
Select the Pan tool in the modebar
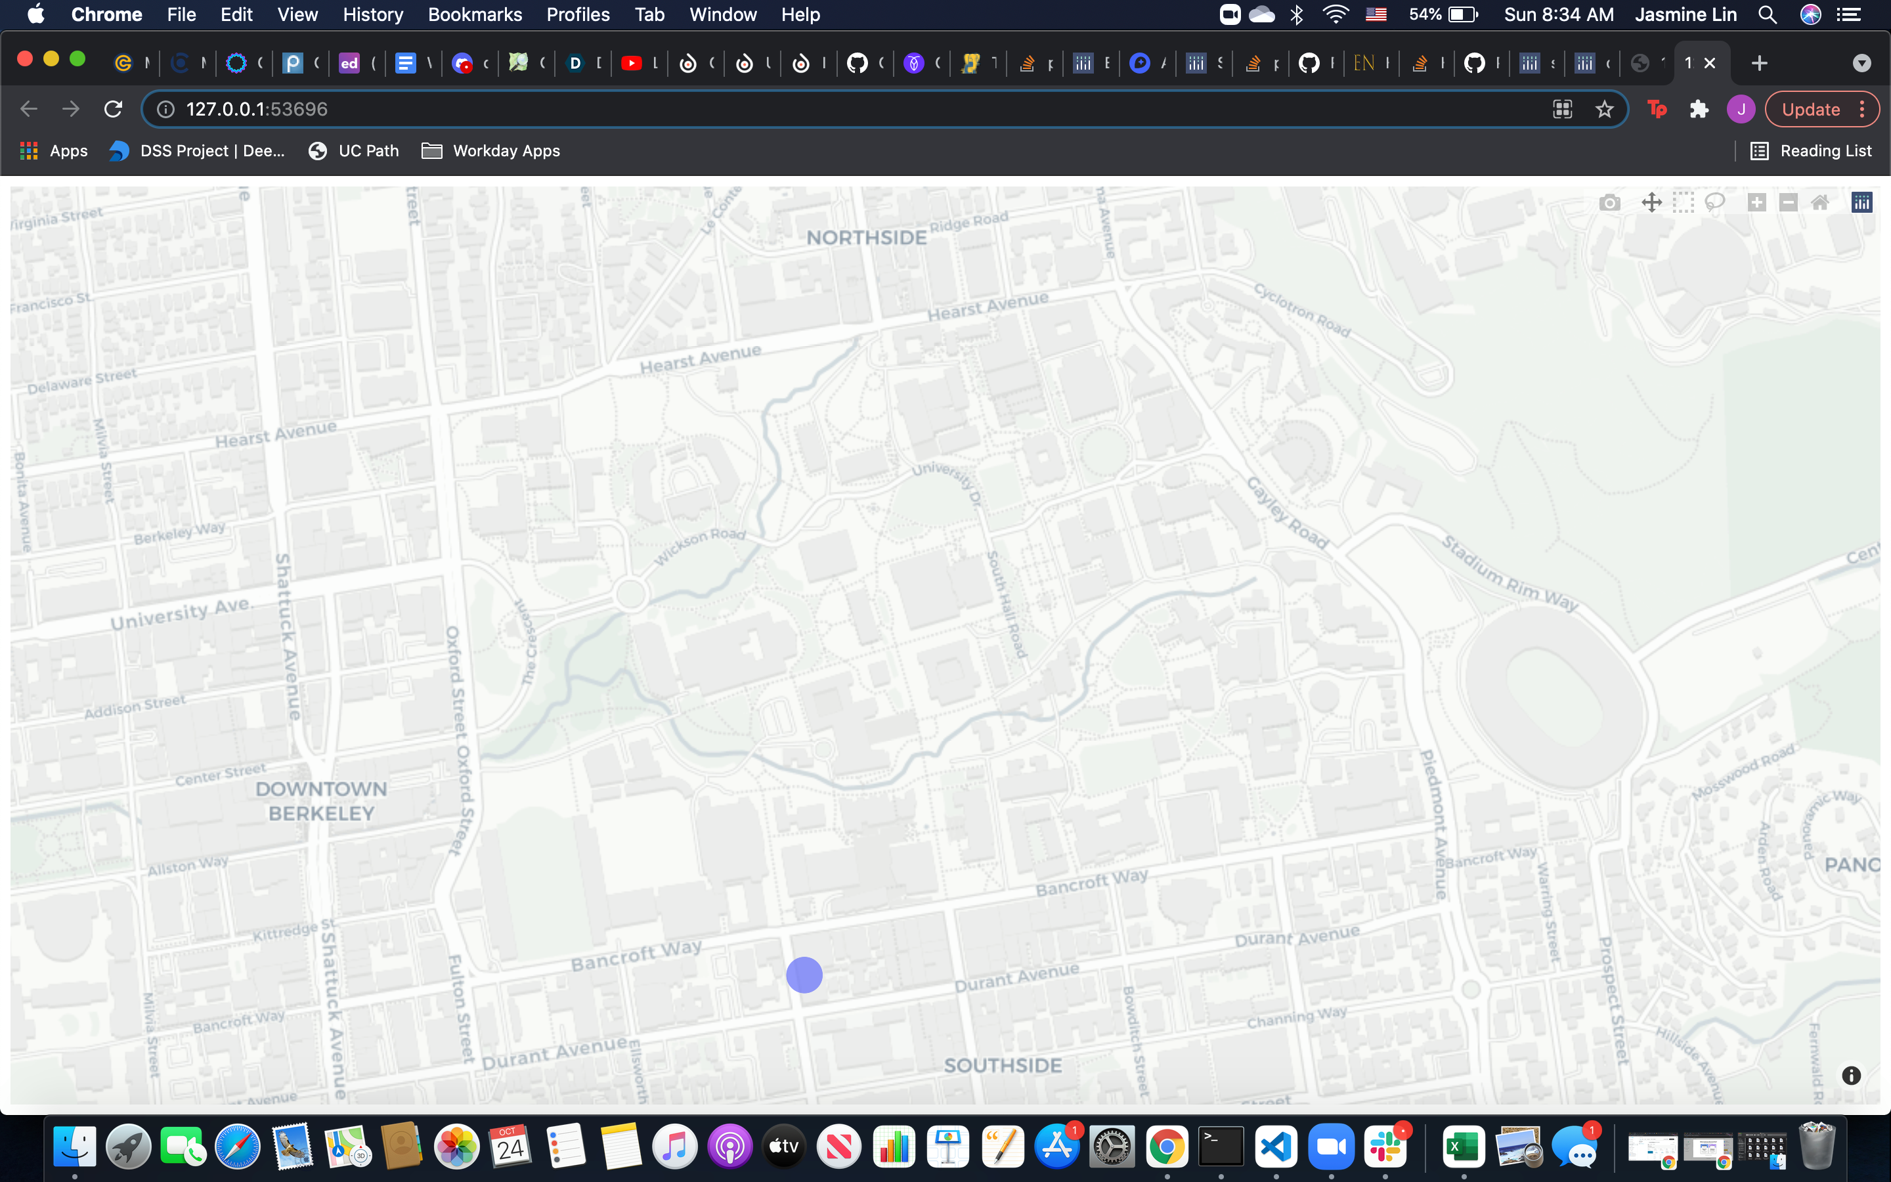[1651, 204]
